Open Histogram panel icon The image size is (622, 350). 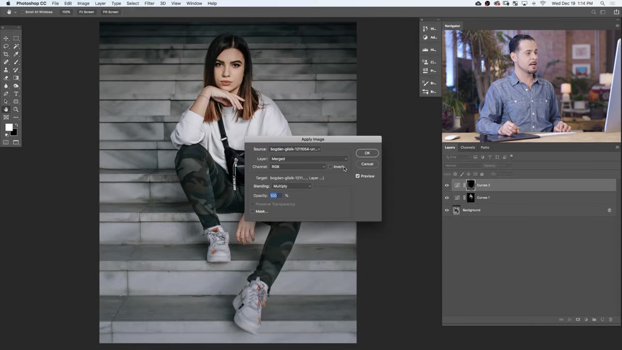click(x=426, y=50)
